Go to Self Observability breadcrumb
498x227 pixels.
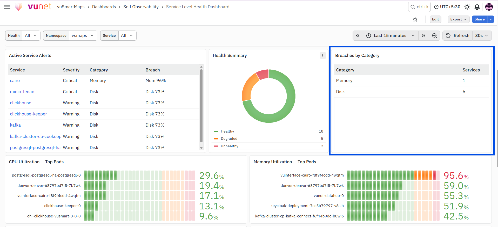click(141, 7)
